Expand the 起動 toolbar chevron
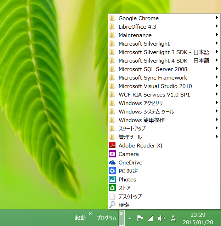The image size is (221, 226). 91,214
